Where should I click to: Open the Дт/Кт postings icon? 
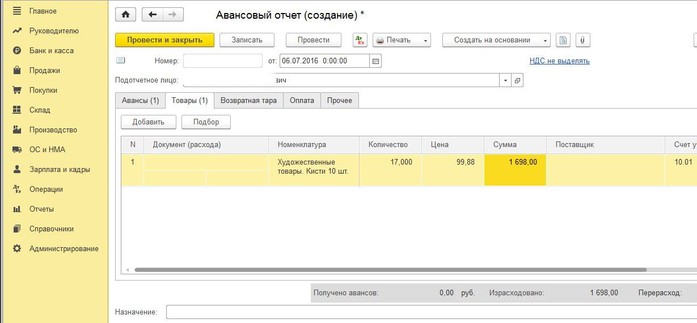(360, 40)
